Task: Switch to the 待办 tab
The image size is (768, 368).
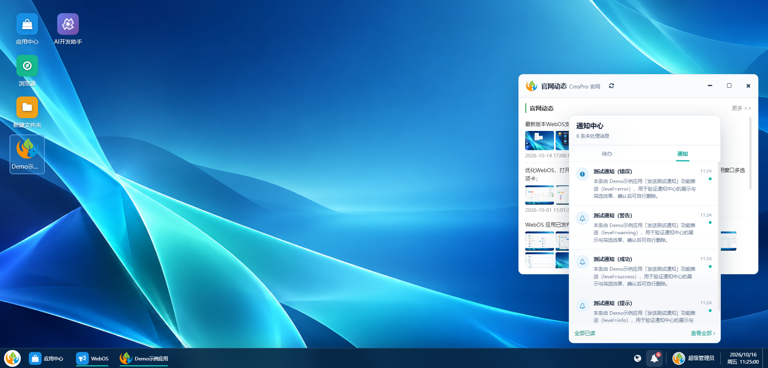Action: point(607,154)
